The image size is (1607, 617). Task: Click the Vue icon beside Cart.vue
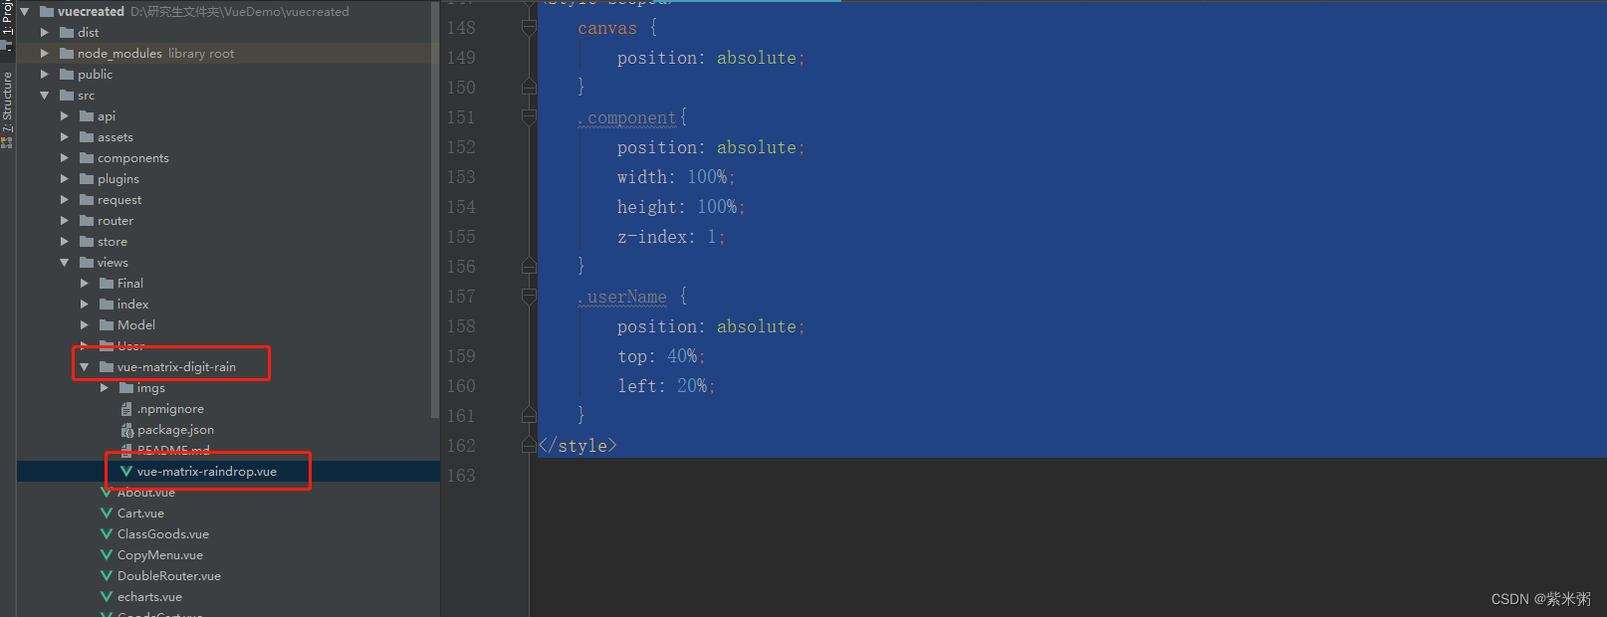[107, 514]
